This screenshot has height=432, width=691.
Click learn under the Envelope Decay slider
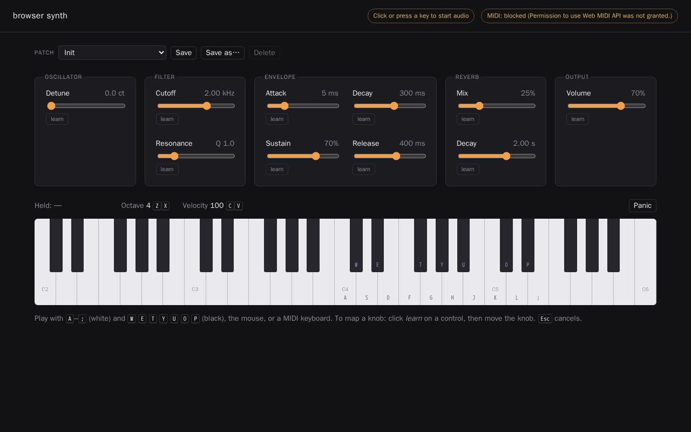point(364,119)
